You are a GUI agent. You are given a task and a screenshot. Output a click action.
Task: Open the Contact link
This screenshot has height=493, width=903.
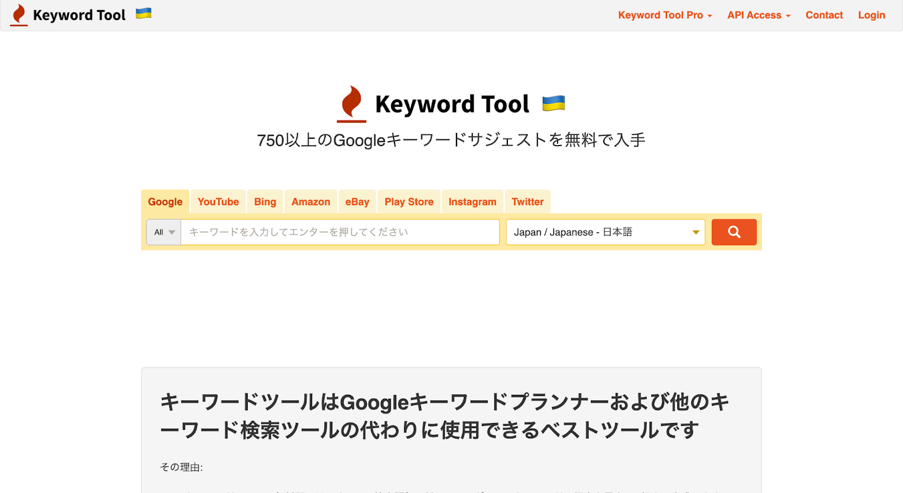tap(824, 15)
